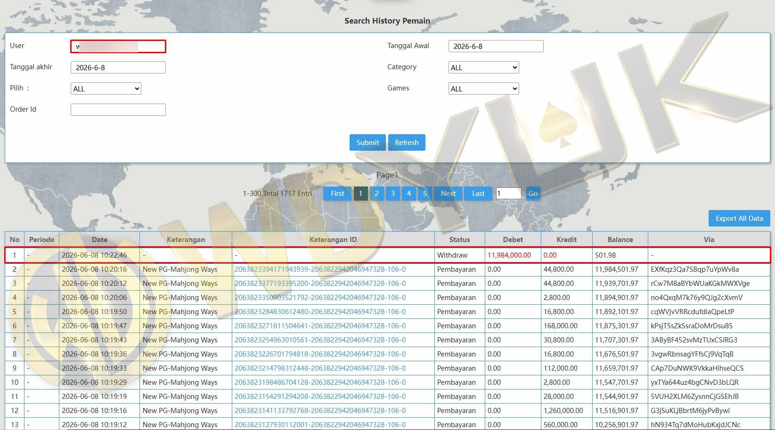This screenshot has height=430, width=775.
Task: Click kredit value 112,000.00
Action: [x=561, y=368]
